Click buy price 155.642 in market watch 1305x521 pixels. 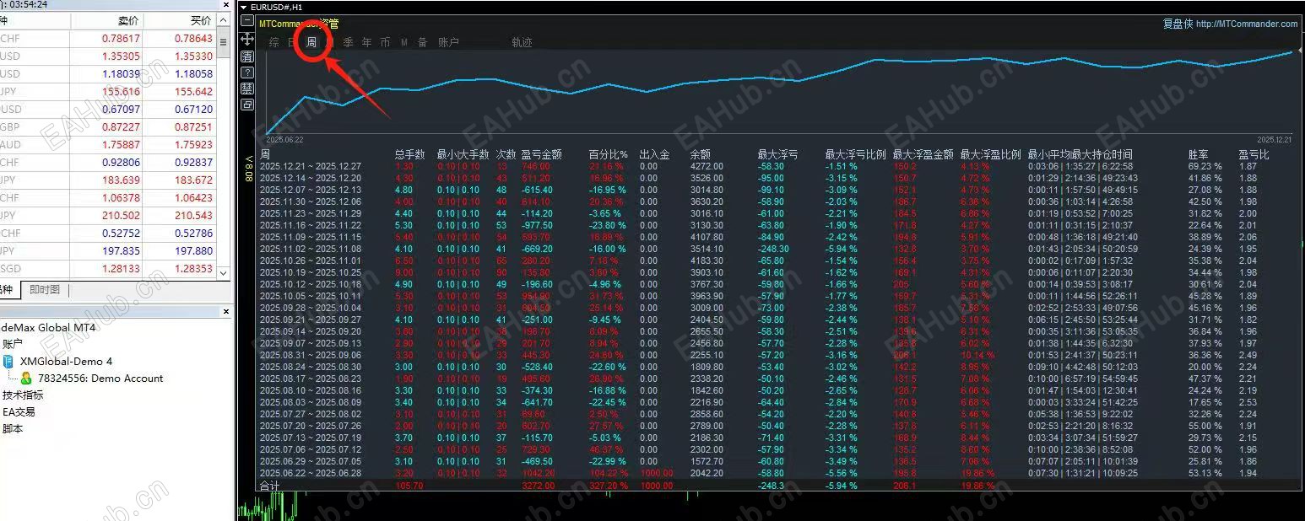point(193,92)
